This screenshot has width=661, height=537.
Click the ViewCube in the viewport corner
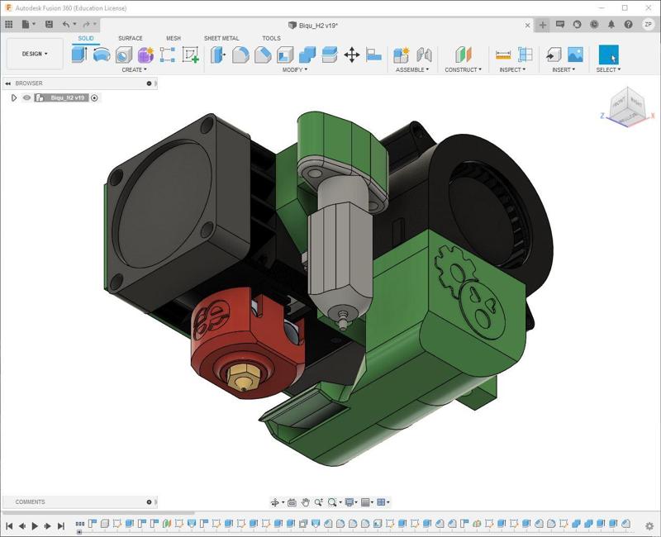pyautogui.click(x=628, y=105)
